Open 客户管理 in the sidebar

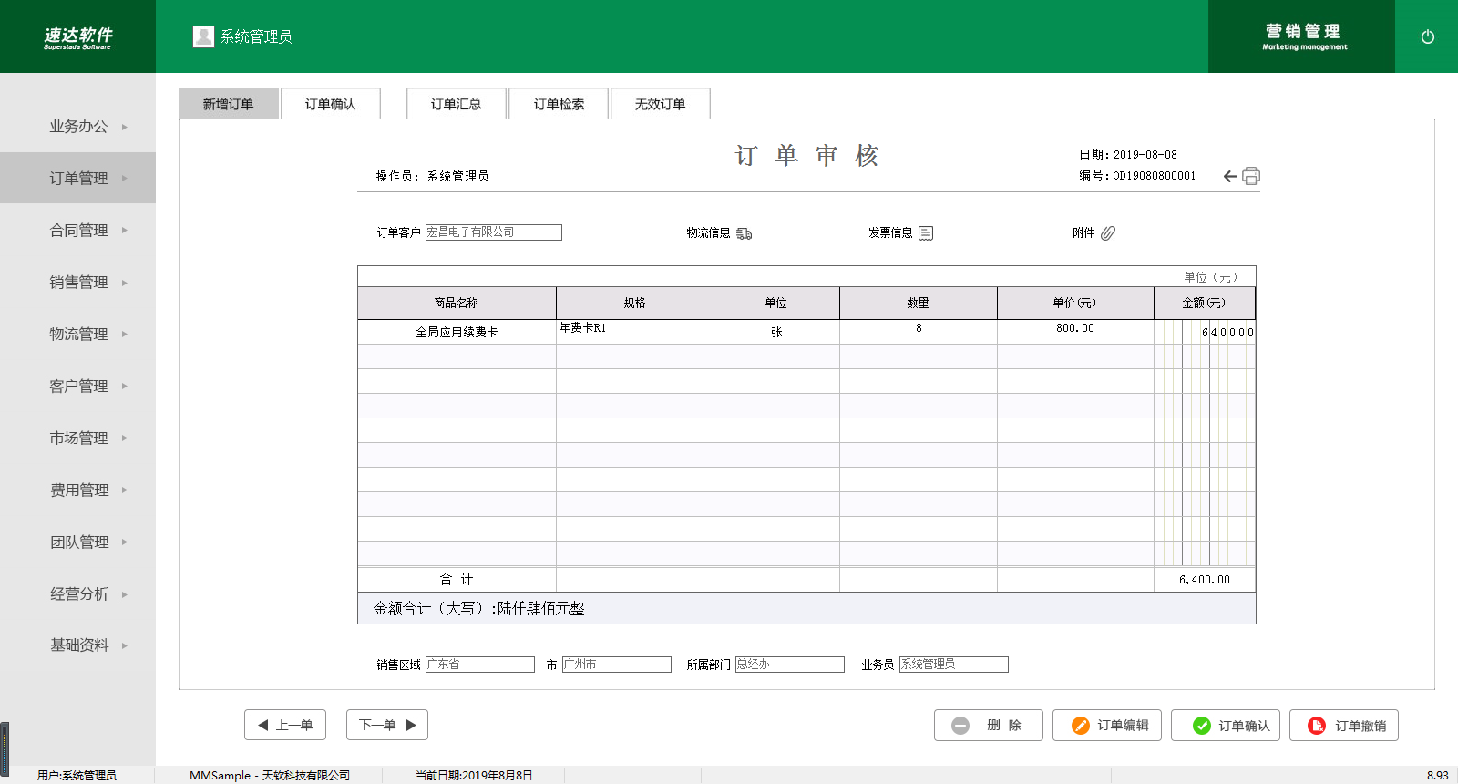[78, 387]
